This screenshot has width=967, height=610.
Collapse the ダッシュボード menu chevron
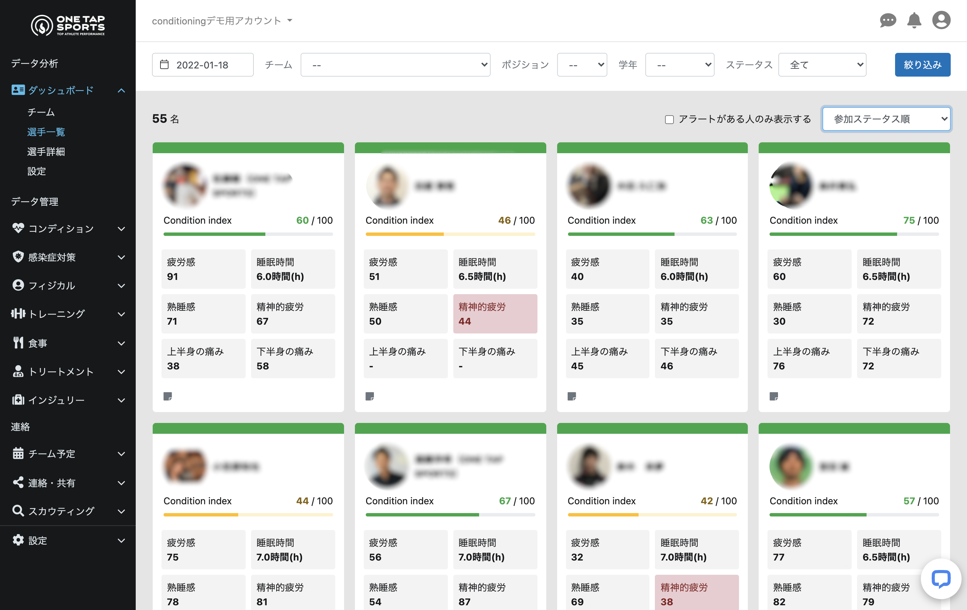coord(121,90)
